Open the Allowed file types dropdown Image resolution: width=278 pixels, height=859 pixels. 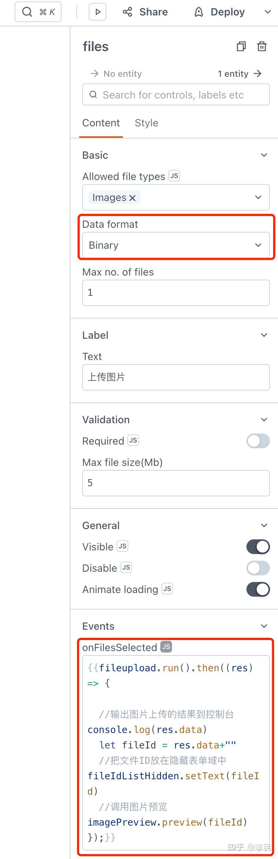[258, 197]
